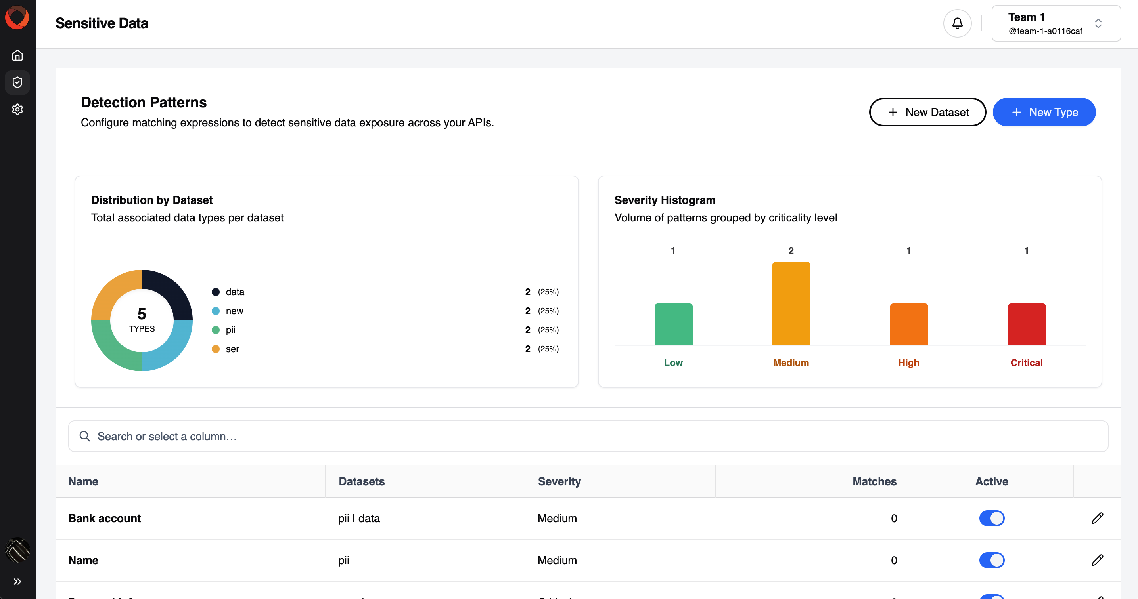Expand the sidebar with the double-chevron icon
This screenshot has height=599, width=1138.
17,581
